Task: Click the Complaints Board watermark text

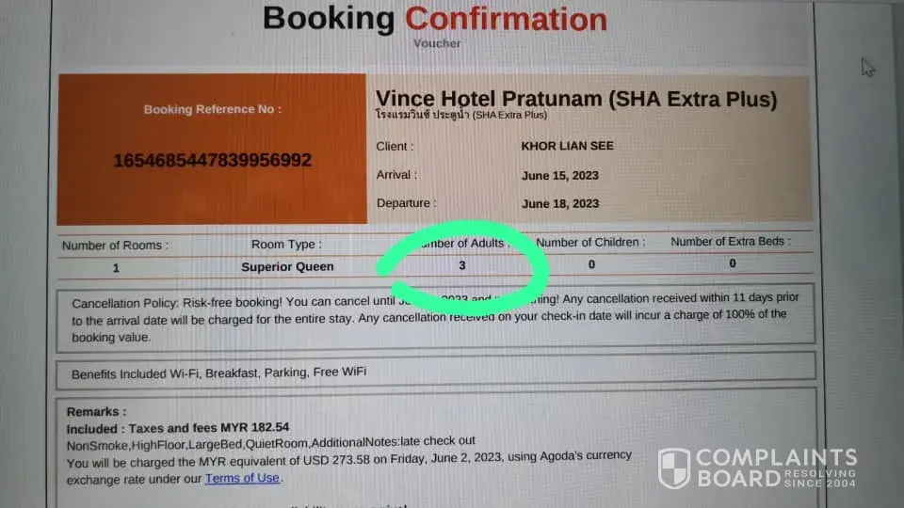Action: pos(775,468)
